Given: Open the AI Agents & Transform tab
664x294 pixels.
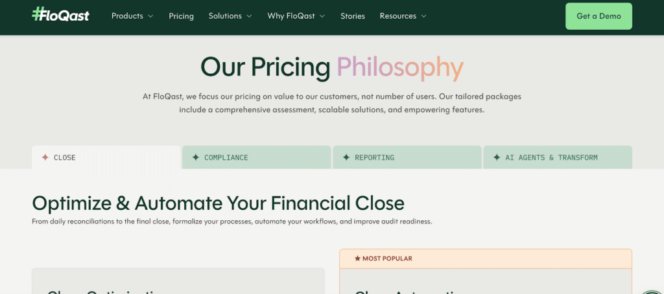Looking at the screenshot, I should 558,157.
